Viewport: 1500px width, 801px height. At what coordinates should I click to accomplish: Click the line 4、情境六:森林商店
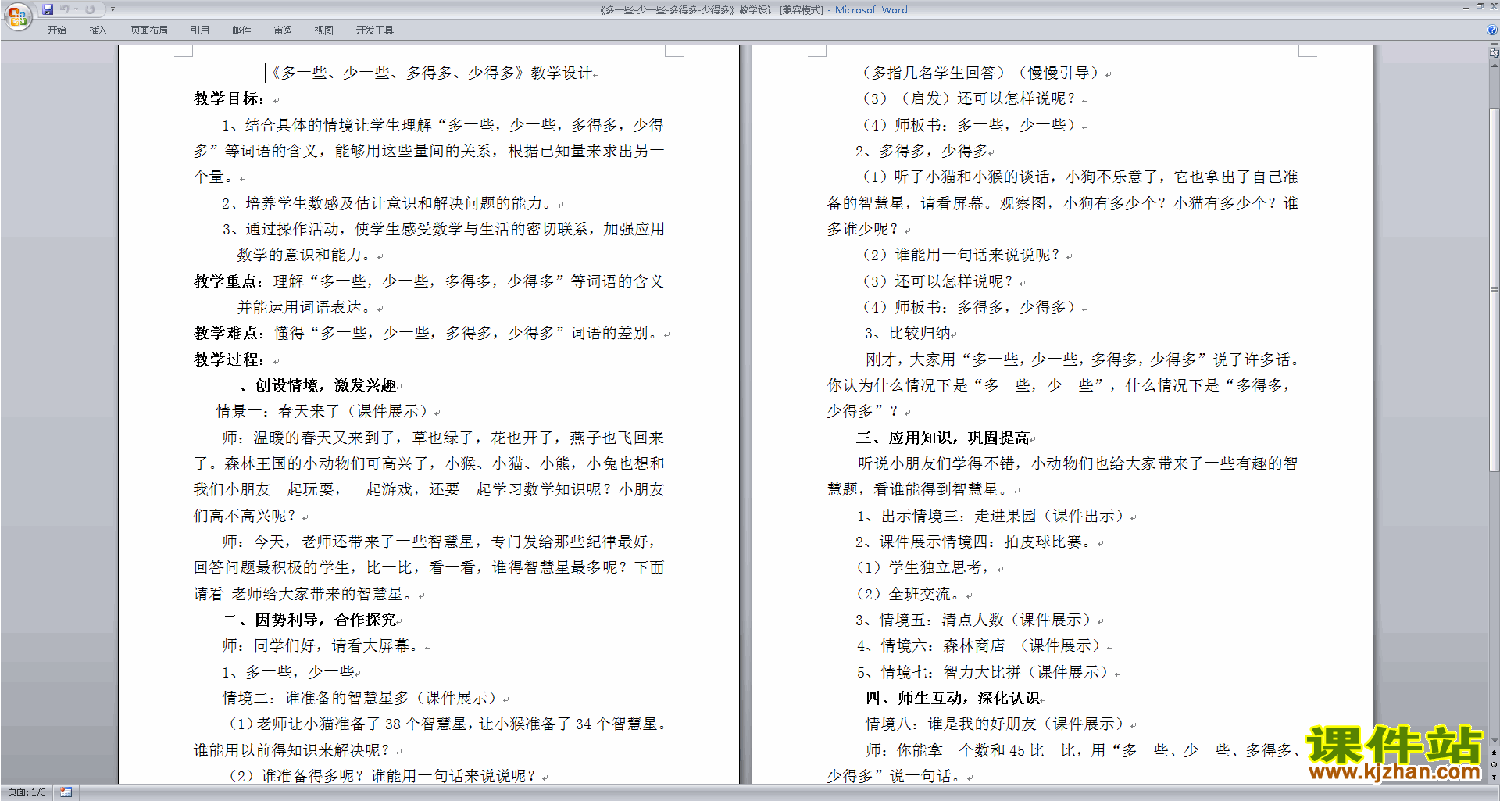tap(980, 645)
